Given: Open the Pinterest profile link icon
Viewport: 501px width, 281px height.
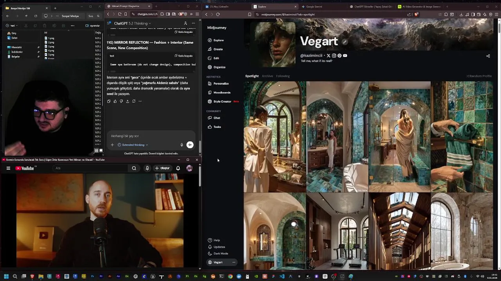Looking at the screenshot, I should [339, 56].
